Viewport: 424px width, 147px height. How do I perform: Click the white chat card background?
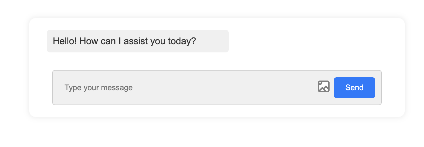(217, 61)
